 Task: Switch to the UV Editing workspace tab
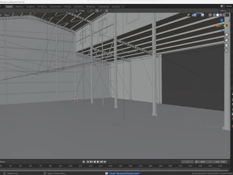point(42,7)
